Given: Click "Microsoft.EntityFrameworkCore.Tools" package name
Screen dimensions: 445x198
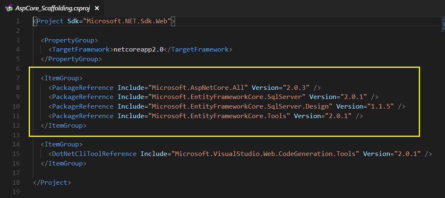Looking at the screenshot, I should (x=219, y=116).
